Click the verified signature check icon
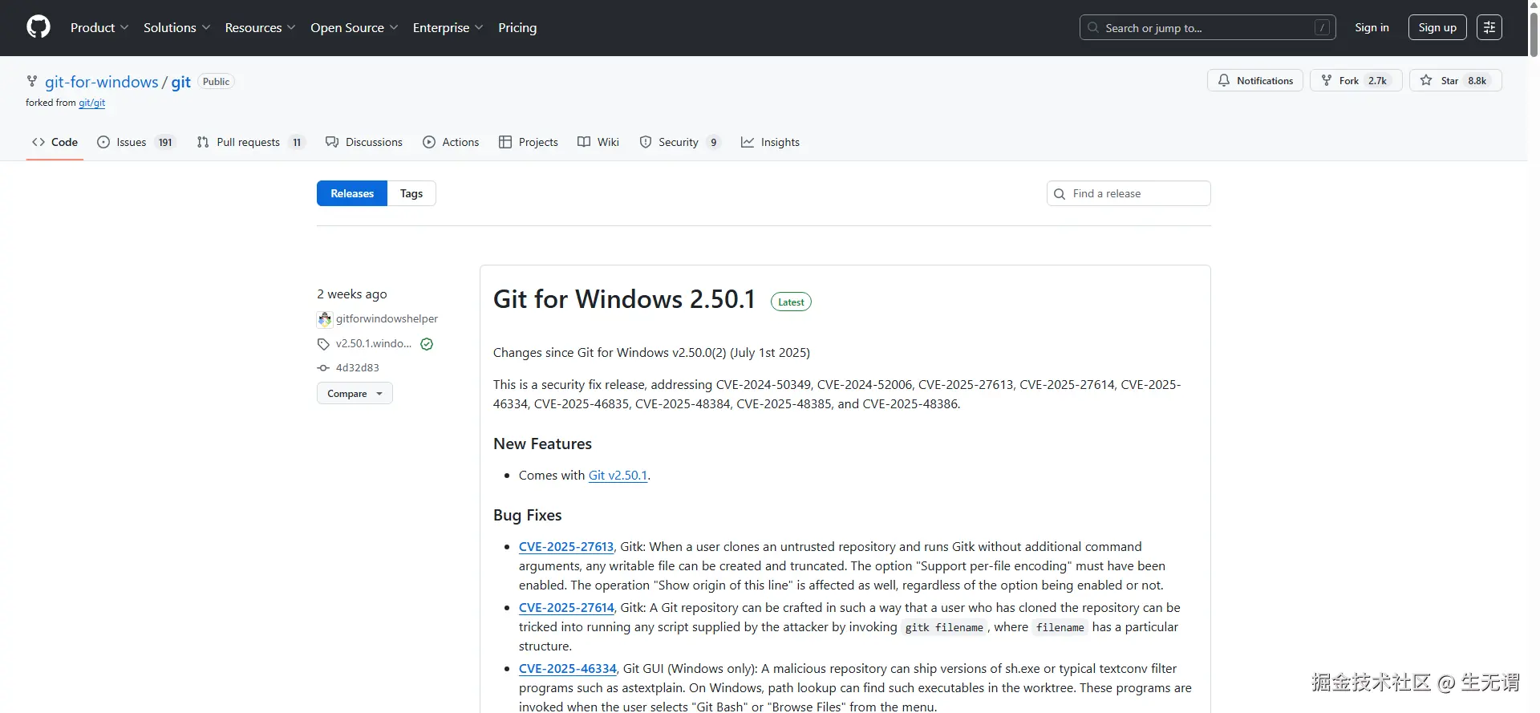Image resolution: width=1540 pixels, height=713 pixels. 427,344
